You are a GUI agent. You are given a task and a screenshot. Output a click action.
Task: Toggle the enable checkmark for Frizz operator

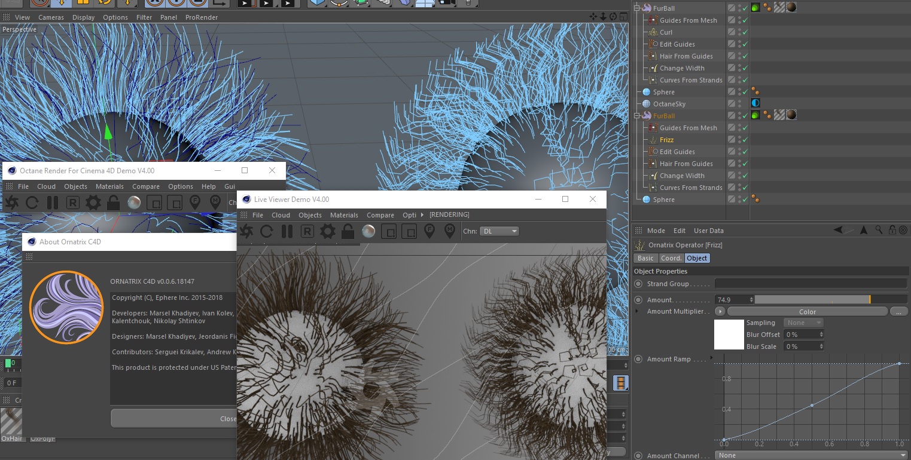(x=745, y=140)
